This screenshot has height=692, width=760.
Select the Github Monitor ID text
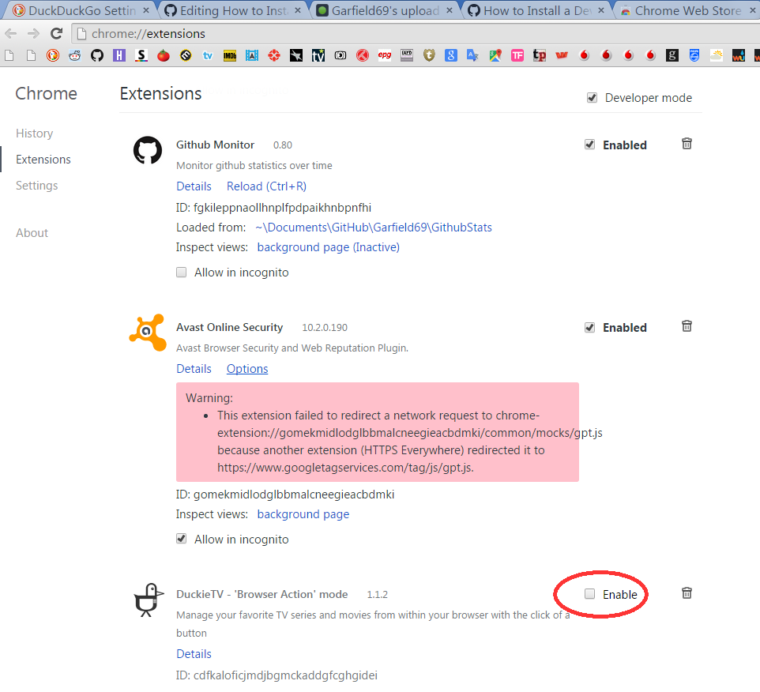tap(273, 208)
